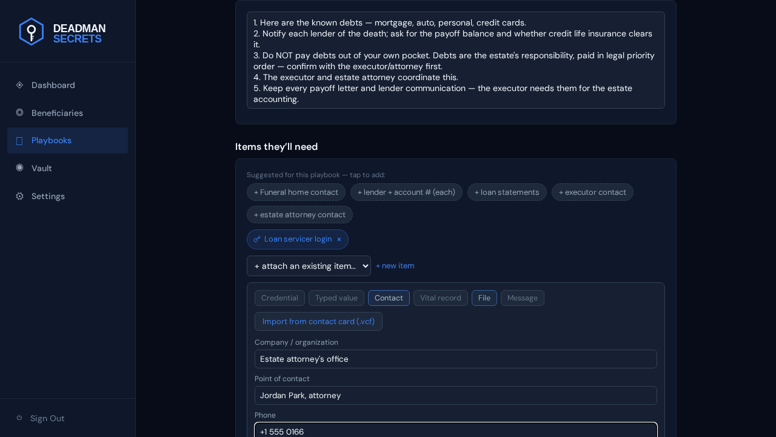
Task: Click the Sign Out power icon
Action: point(19,418)
